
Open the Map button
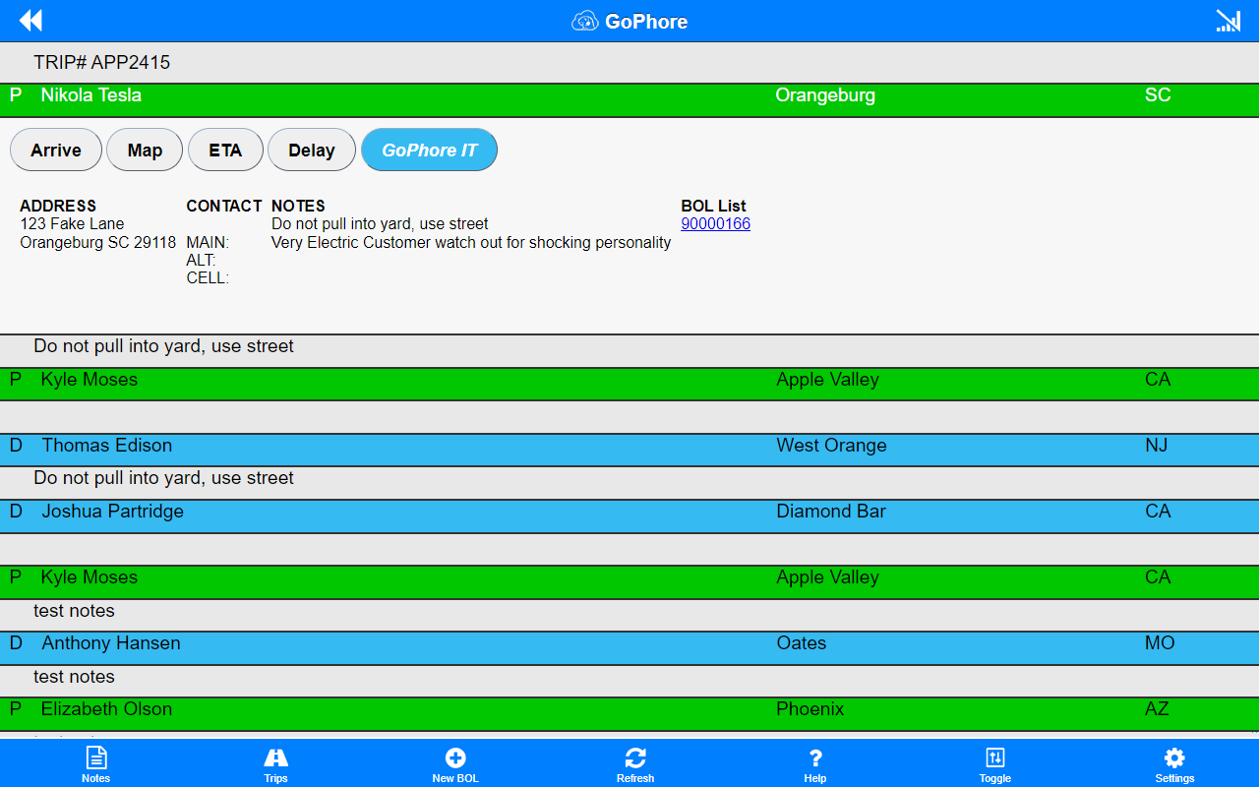coord(145,151)
